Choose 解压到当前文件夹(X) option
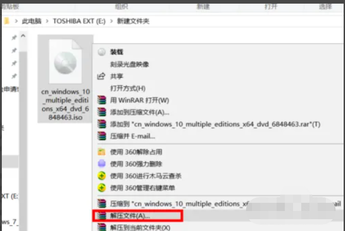345x231 pixels. click(x=140, y=227)
